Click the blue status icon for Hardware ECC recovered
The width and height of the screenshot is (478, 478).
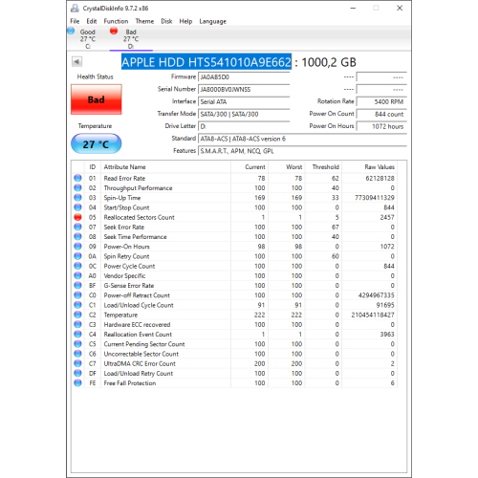[x=77, y=324]
